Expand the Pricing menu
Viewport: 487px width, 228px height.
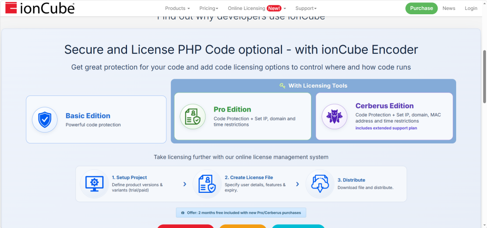pyautogui.click(x=209, y=9)
